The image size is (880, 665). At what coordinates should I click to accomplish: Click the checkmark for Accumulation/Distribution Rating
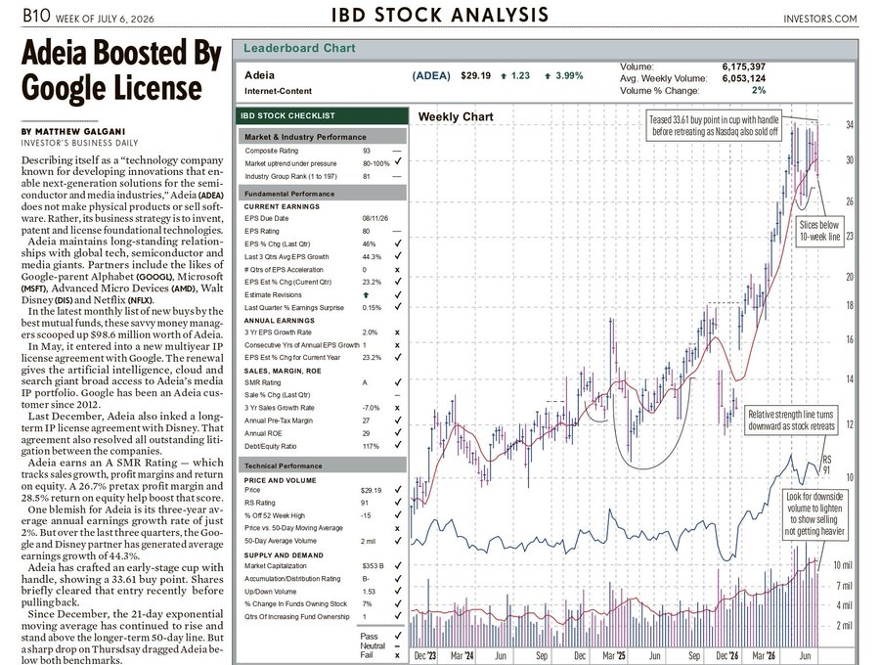(398, 578)
